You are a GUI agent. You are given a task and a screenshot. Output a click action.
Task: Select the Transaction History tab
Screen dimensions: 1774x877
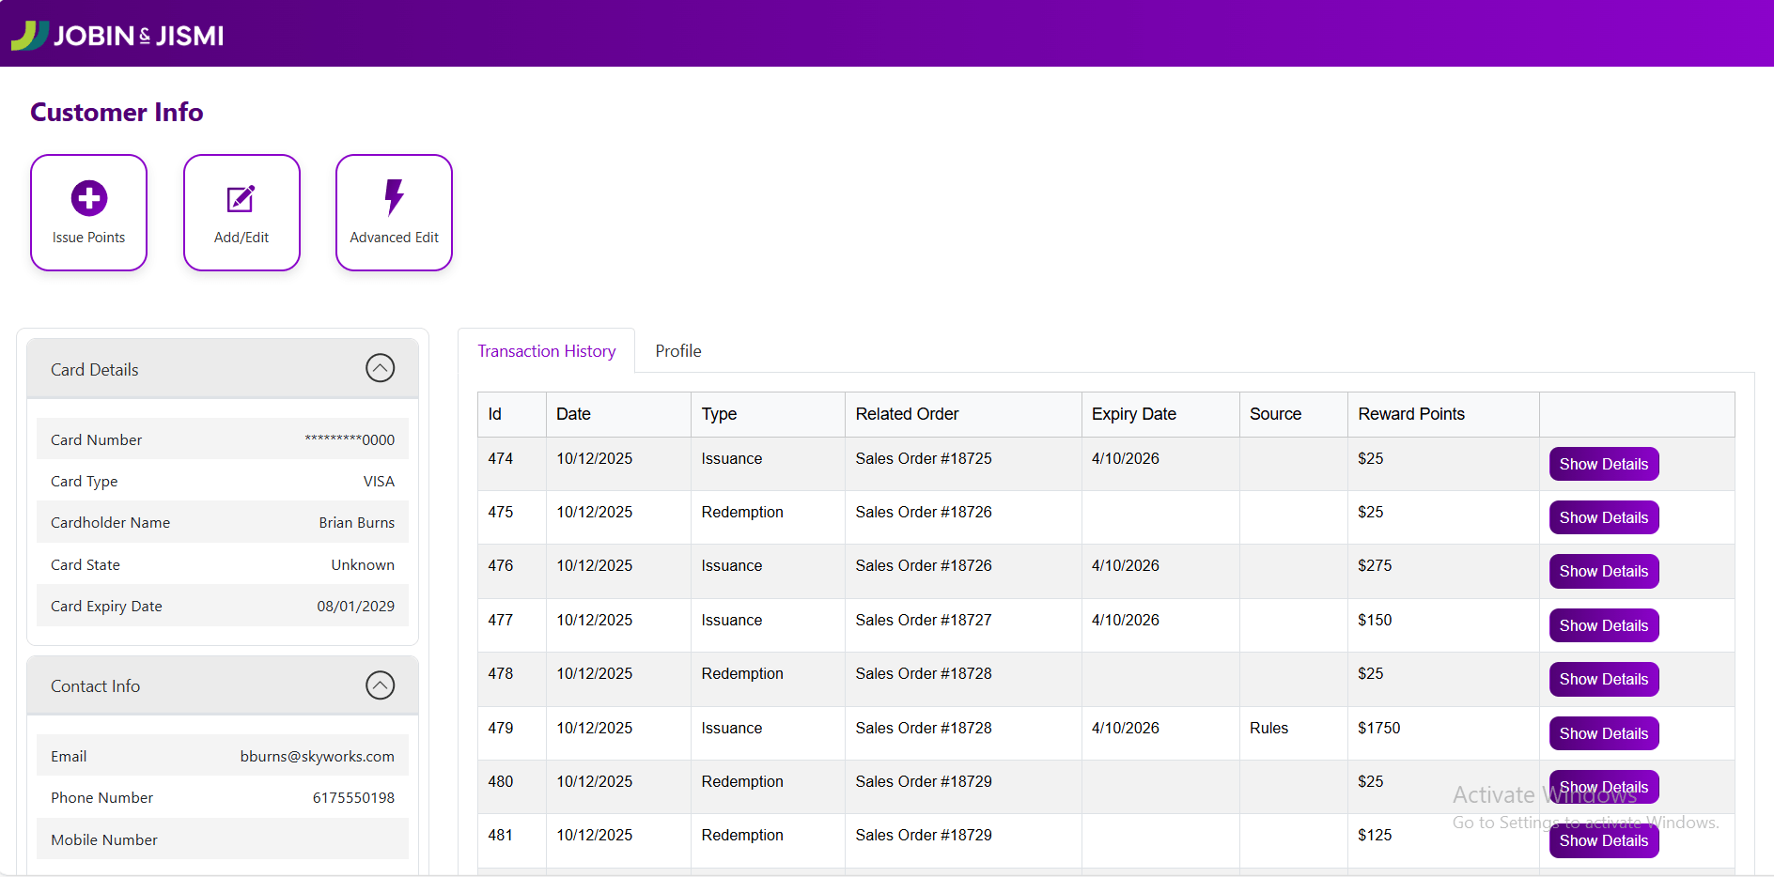click(546, 350)
